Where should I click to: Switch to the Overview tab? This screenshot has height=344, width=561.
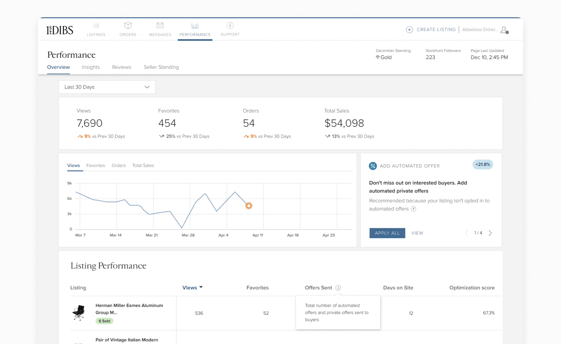[58, 67]
